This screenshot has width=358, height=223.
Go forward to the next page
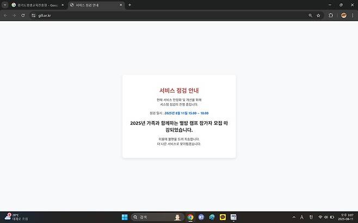14,16
